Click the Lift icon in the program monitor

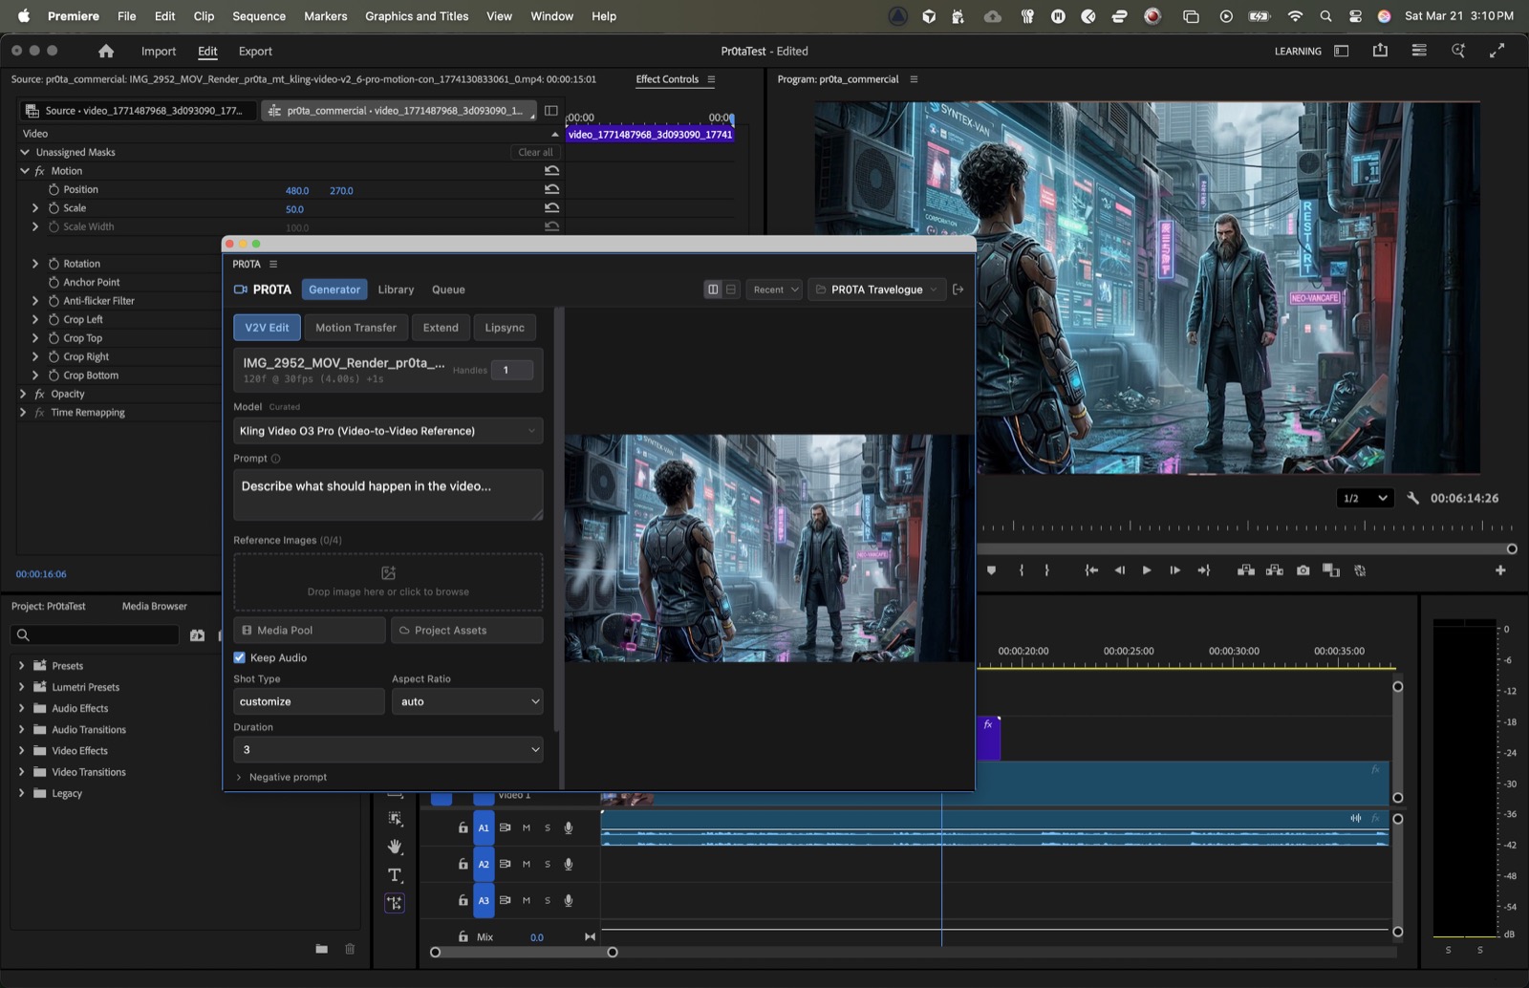(x=1247, y=569)
